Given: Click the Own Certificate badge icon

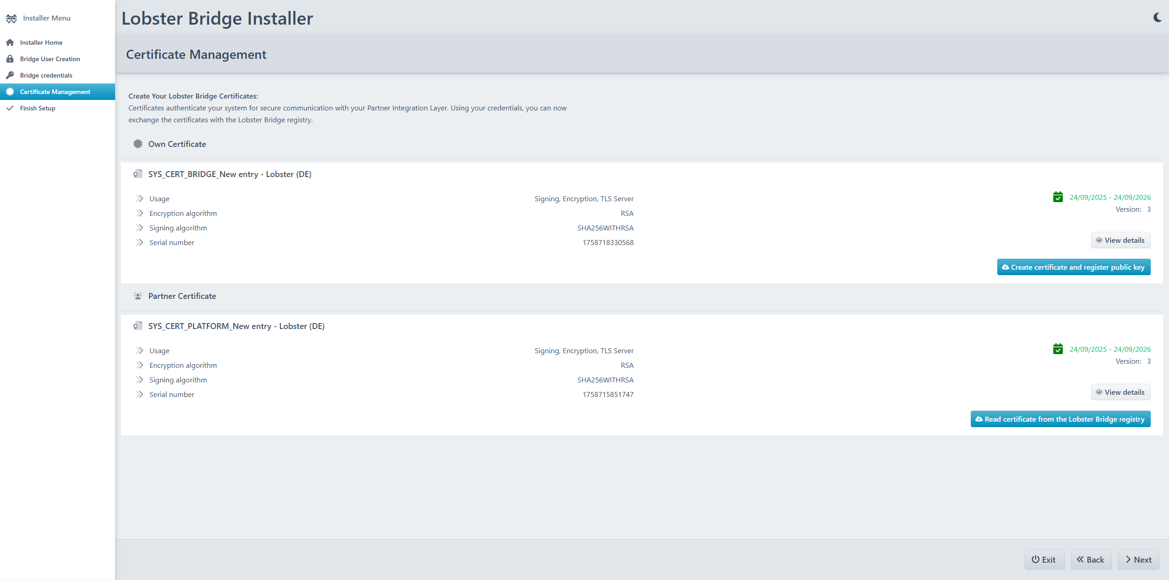Looking at the screenshot, I should 137,144.
